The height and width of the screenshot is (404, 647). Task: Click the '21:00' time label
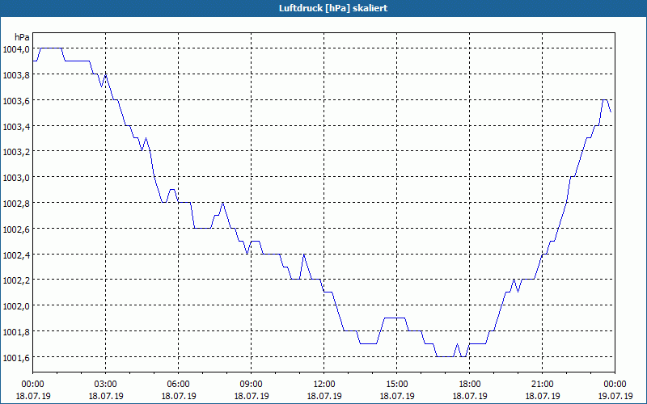[x=542, y=385]
